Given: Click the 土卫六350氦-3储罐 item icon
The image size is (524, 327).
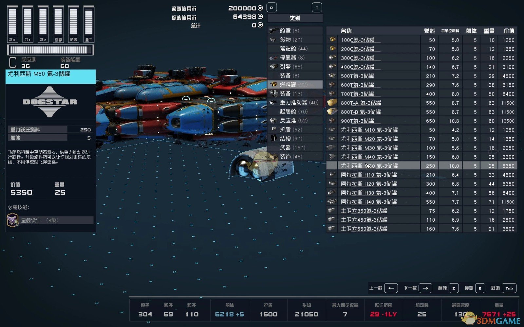Looking at the screenshot, I should 332,211.
